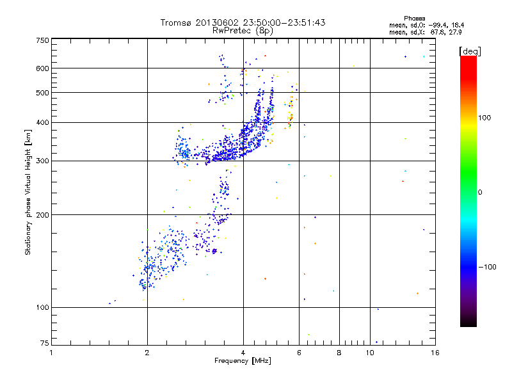This screenshot has height=384, width=512.
Task: Click the x-axis '1' tick label
Action: pos(51,353)
